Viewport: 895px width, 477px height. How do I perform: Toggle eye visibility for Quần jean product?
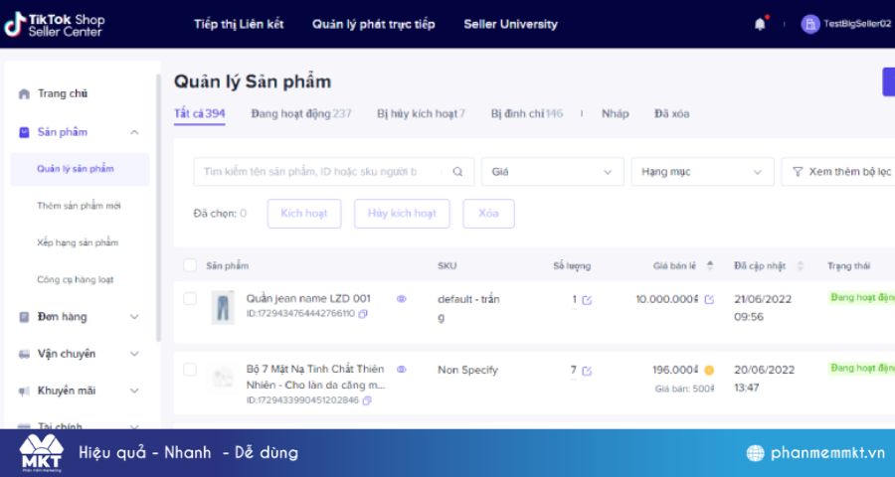point(402,298)
